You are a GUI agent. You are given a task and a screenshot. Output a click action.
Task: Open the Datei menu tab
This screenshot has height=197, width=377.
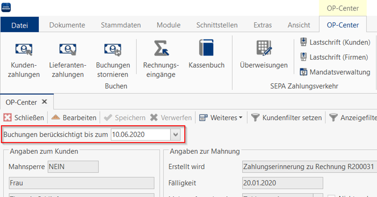20,25
